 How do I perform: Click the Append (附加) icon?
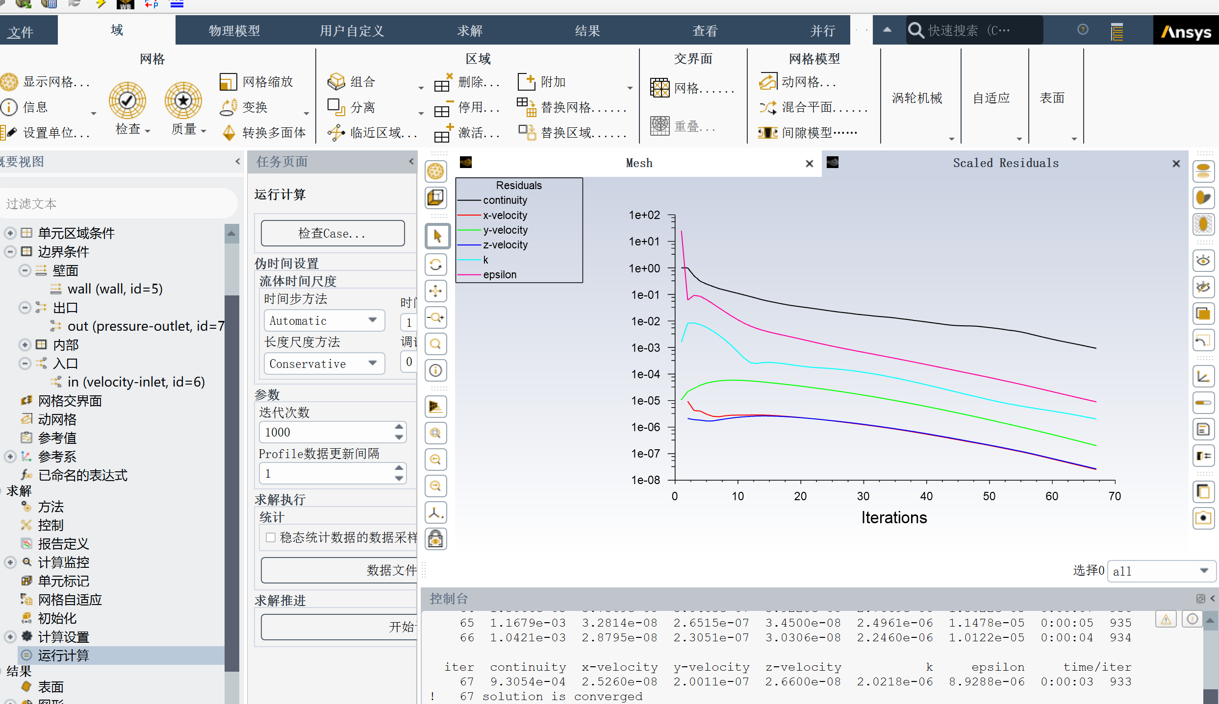(x=527, y=82)
